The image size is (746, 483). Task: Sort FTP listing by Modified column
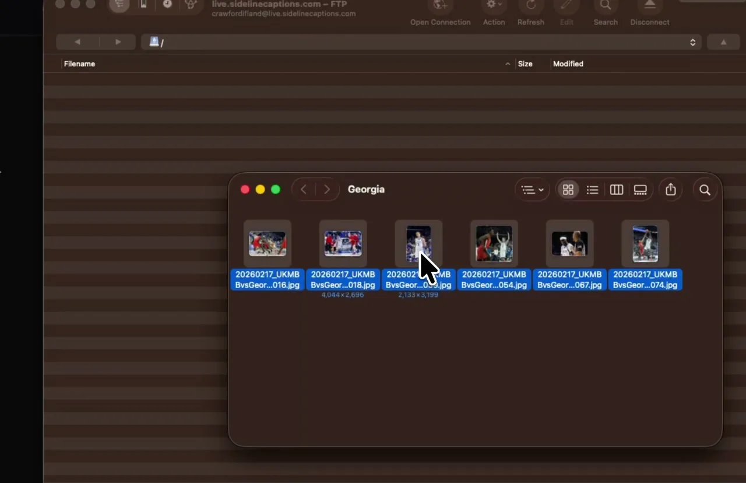tap(568, 64)
